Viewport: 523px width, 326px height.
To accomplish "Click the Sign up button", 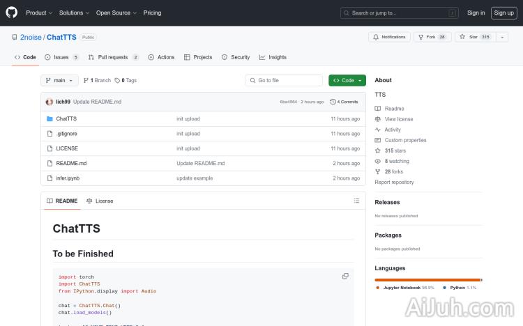I will [503, 13].
